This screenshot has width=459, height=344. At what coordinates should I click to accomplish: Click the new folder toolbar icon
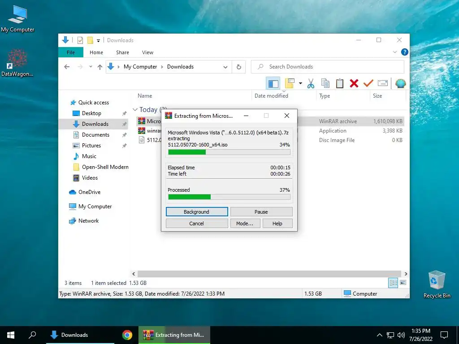coord(290,83)
